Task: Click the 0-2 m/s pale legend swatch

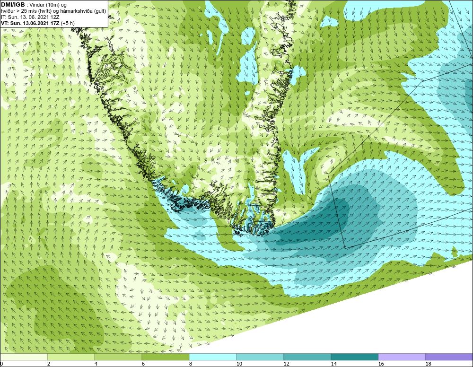Action: (x=24, y=357)
